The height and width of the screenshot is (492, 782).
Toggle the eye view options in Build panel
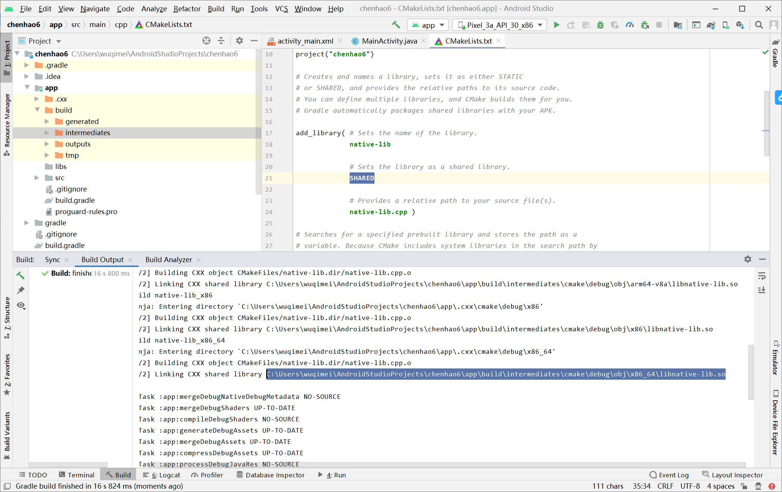pyautogui.click(x=21, y=305)
